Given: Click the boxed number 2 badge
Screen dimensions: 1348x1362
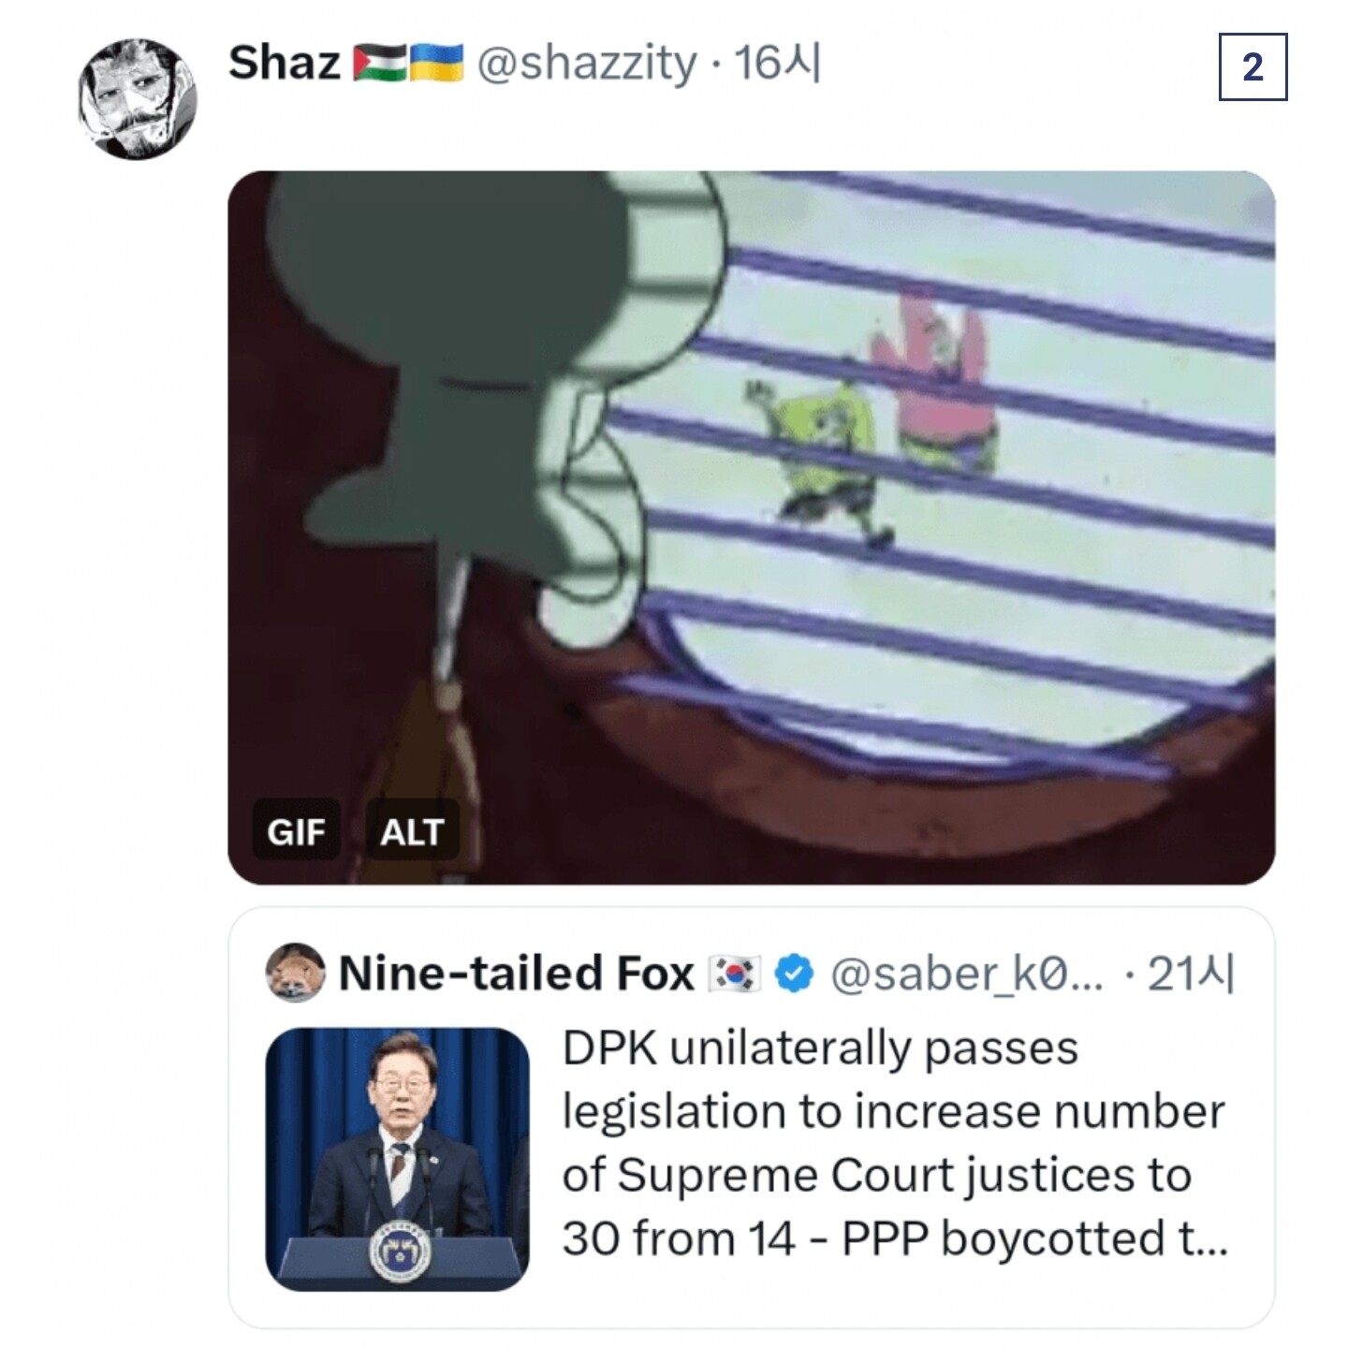Looking at the screenshot, I should [1253, 66].
